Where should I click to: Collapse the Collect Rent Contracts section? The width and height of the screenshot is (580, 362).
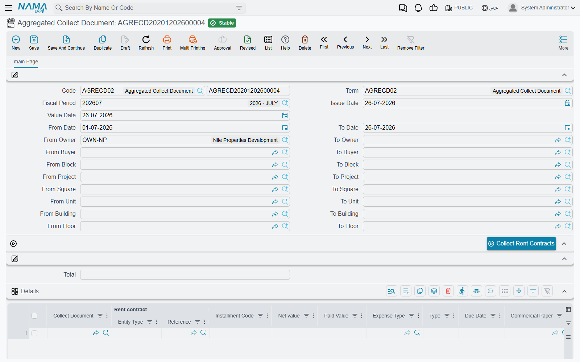pos(564,244)
